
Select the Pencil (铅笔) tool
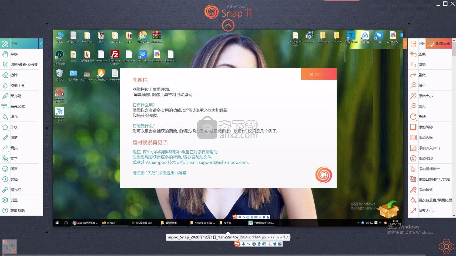tap(19, 138)
